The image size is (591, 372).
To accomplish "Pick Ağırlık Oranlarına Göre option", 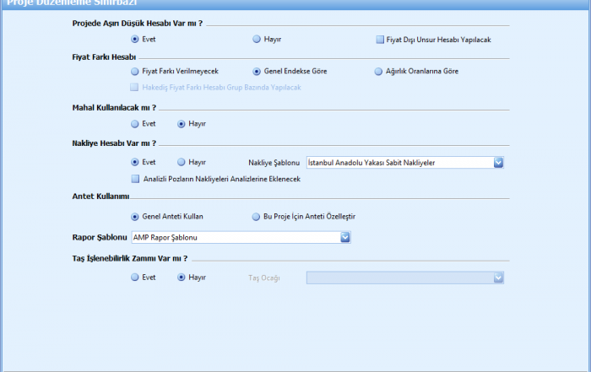I will pos(379,72).
